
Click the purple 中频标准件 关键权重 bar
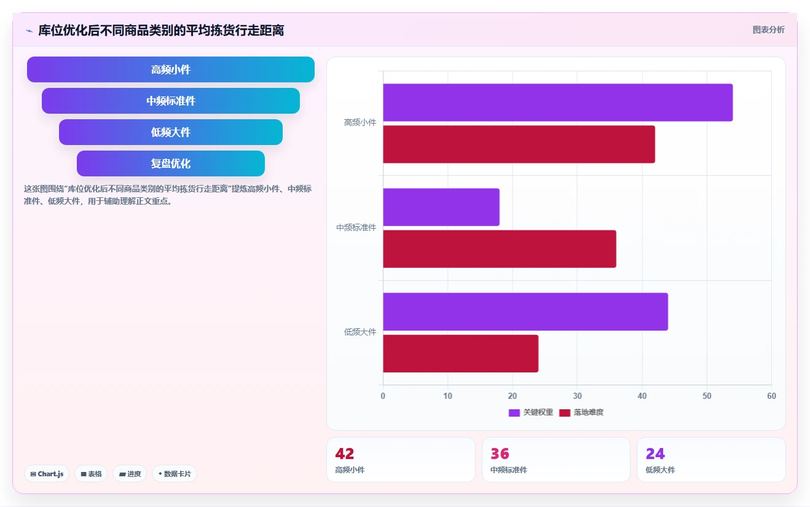pyautogui.click(x=441, y=207)
